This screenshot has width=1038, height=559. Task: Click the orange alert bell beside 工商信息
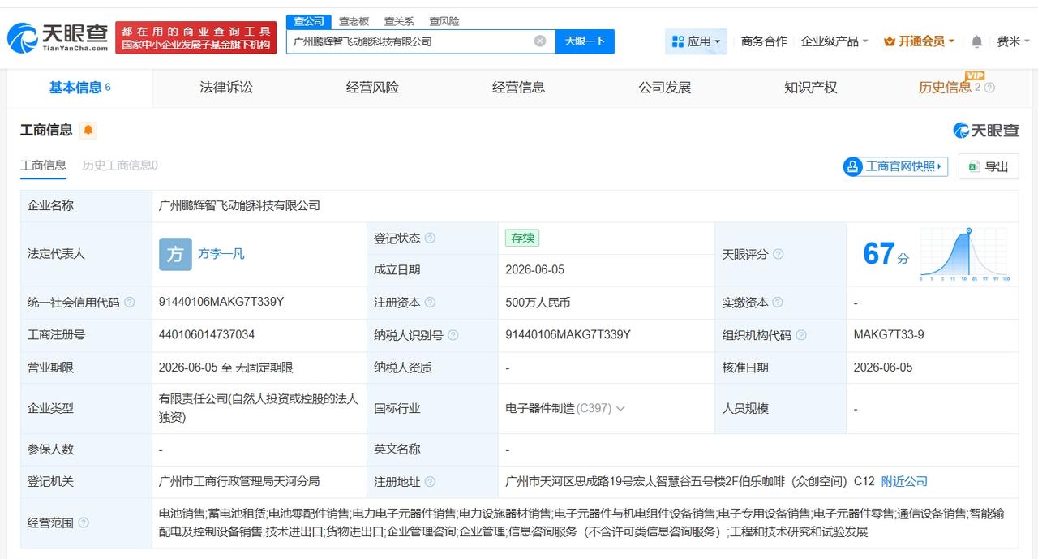(88, 130)
